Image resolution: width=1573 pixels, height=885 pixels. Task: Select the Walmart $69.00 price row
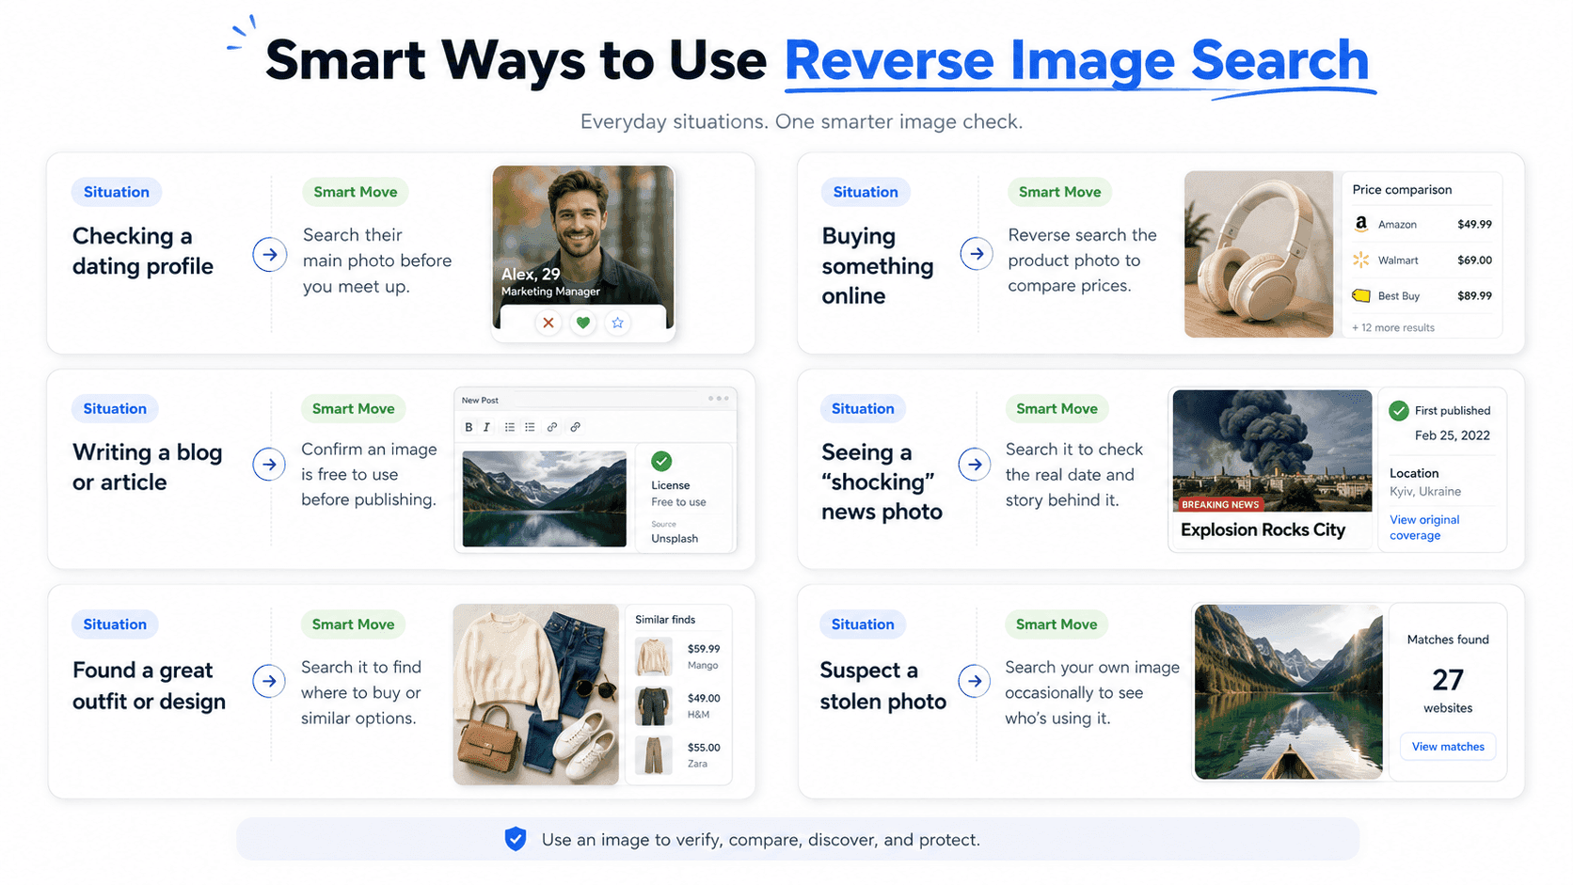point(1422,260)
